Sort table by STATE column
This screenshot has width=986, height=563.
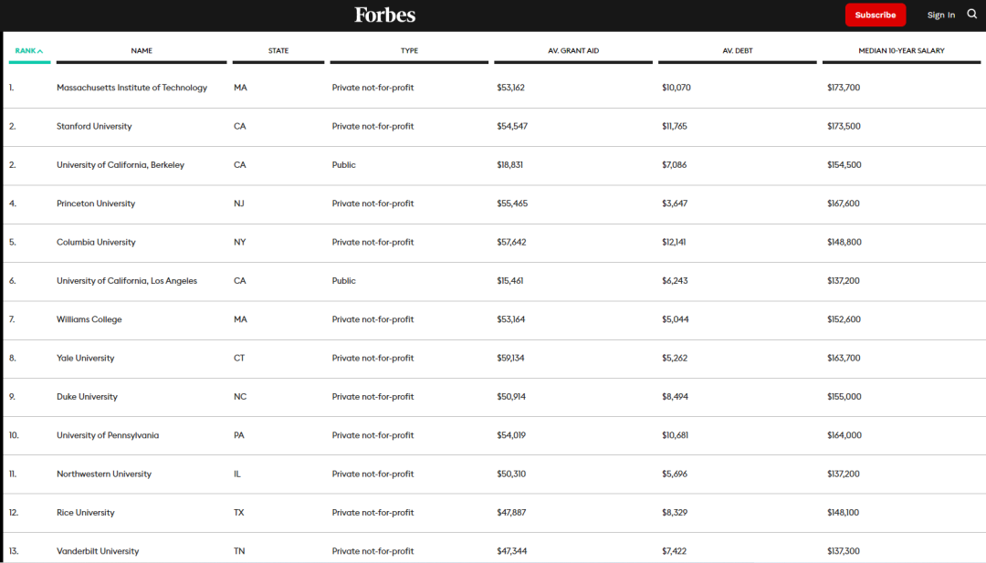point(278,51)
